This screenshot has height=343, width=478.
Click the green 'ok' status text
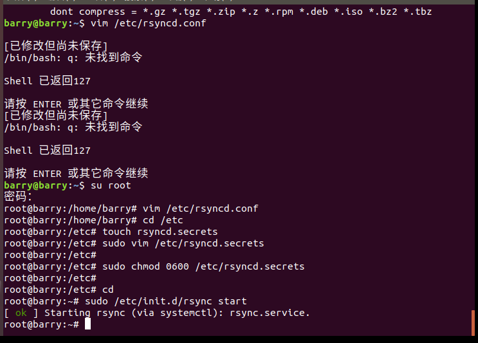pos(21,313)
